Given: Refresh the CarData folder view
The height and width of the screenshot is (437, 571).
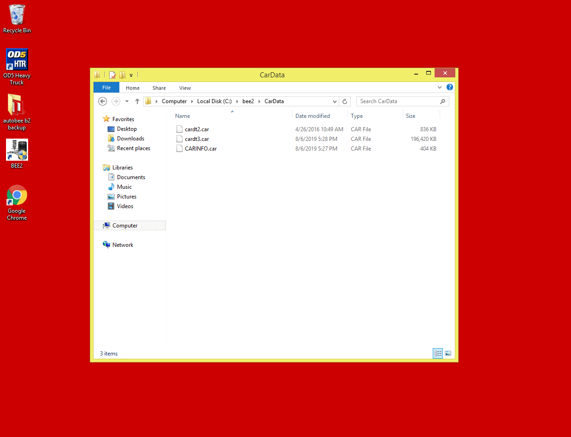Looking at the screenshot, I should point(345,101).
